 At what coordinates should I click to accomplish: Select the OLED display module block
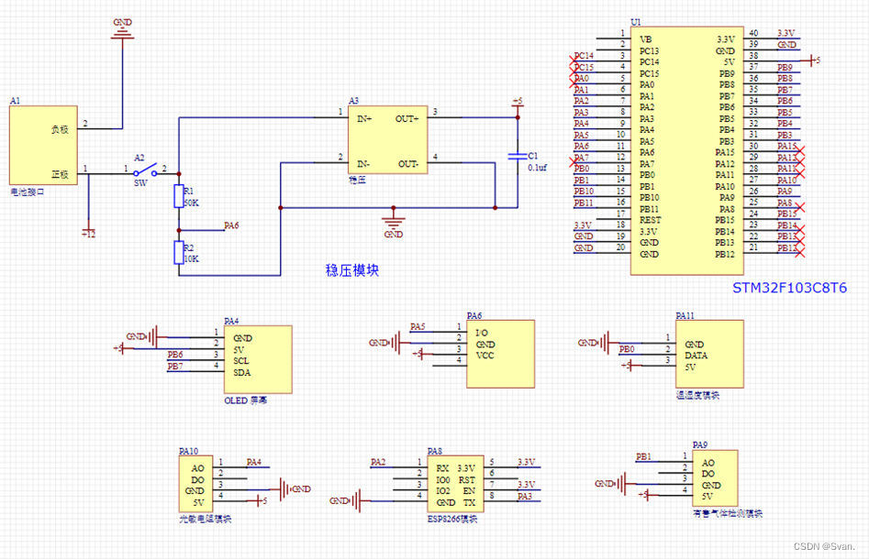258,359
